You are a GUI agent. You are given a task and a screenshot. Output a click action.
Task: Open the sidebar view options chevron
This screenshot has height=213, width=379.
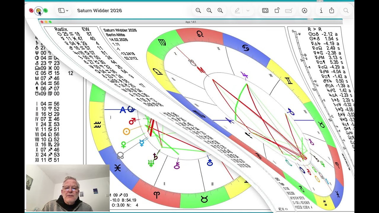coord(67,11)
